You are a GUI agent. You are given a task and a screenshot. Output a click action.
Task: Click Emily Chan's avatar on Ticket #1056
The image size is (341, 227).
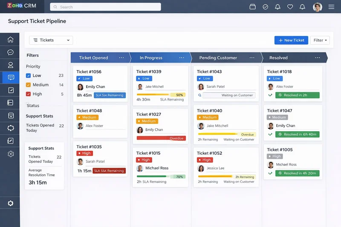pos(80,87)
